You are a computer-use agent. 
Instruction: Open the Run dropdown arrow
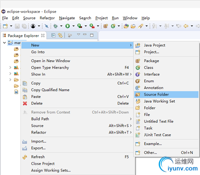(x=73, y=26)
